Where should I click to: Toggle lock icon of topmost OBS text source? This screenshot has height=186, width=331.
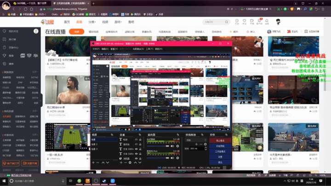140,139
